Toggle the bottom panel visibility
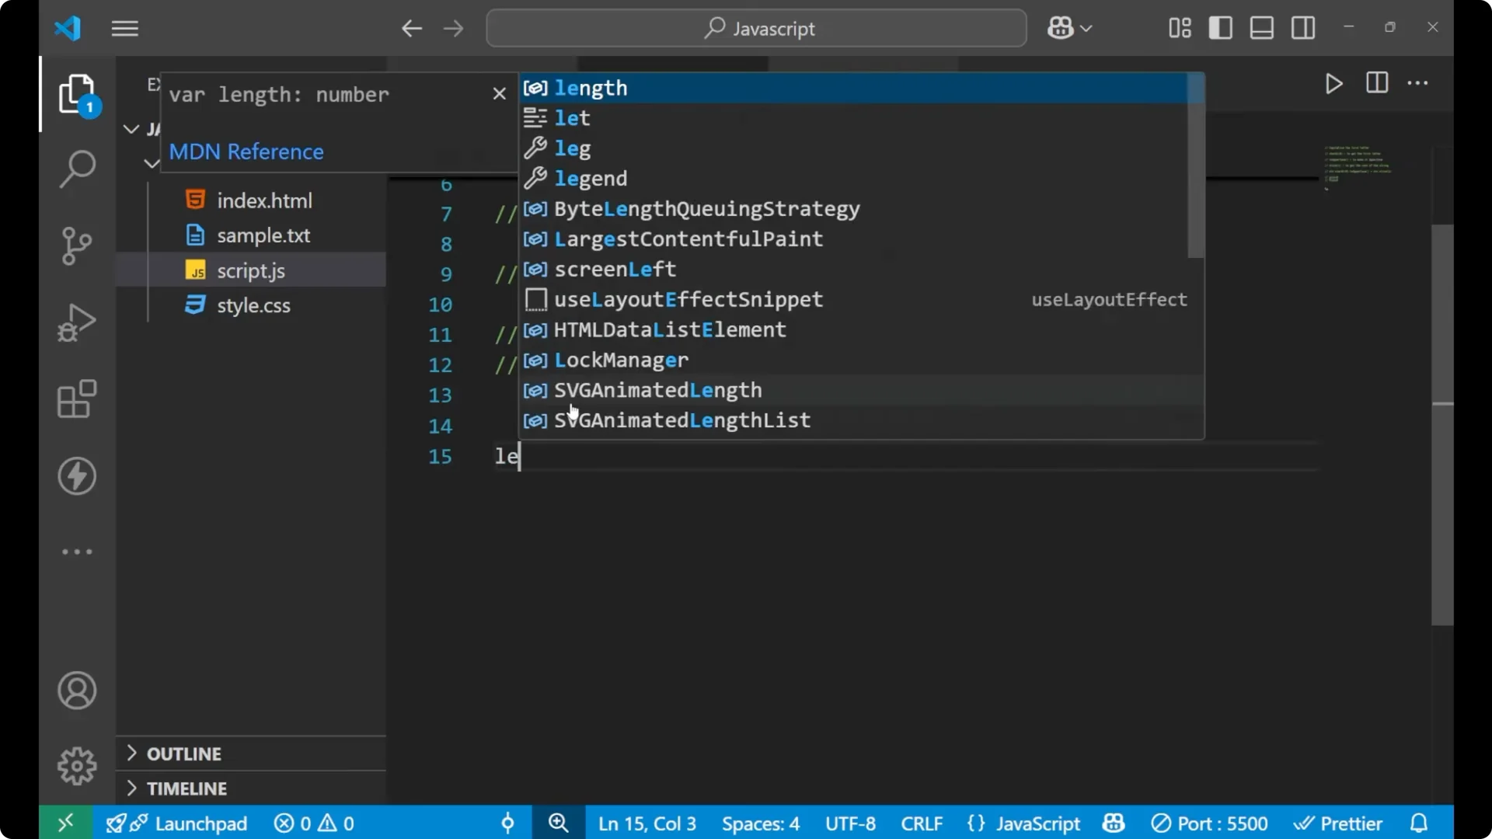1492x839 pixels. coord(1260,28)
